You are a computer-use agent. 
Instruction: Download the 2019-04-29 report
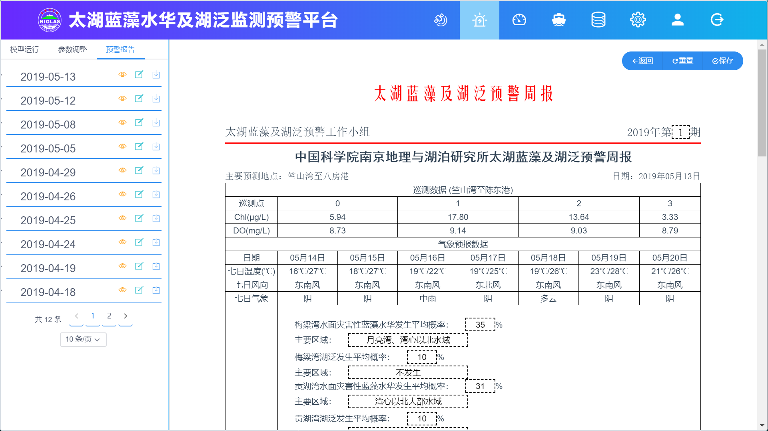[156, 170]
